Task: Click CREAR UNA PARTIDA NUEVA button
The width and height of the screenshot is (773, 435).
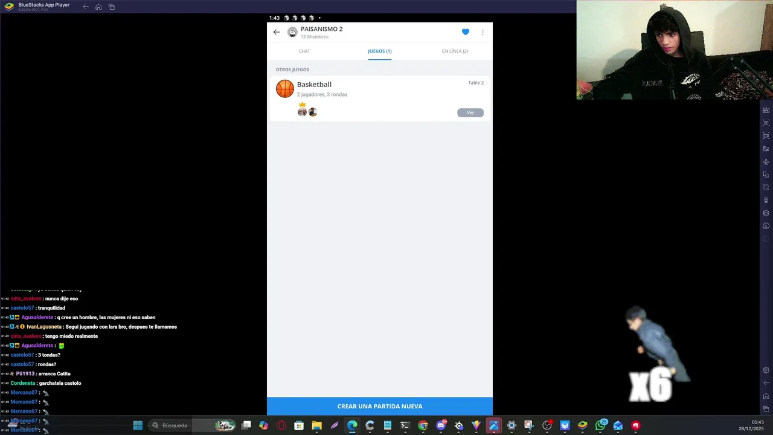Action: [x=380, y=407]
